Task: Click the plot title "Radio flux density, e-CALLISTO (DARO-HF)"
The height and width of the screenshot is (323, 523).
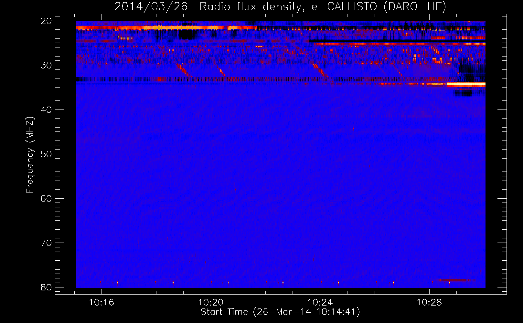Action: [x=323, y=7]
